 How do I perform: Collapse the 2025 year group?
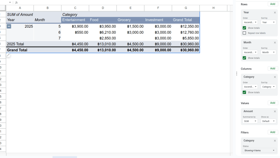pyautogui.click(x=9, y=26)
